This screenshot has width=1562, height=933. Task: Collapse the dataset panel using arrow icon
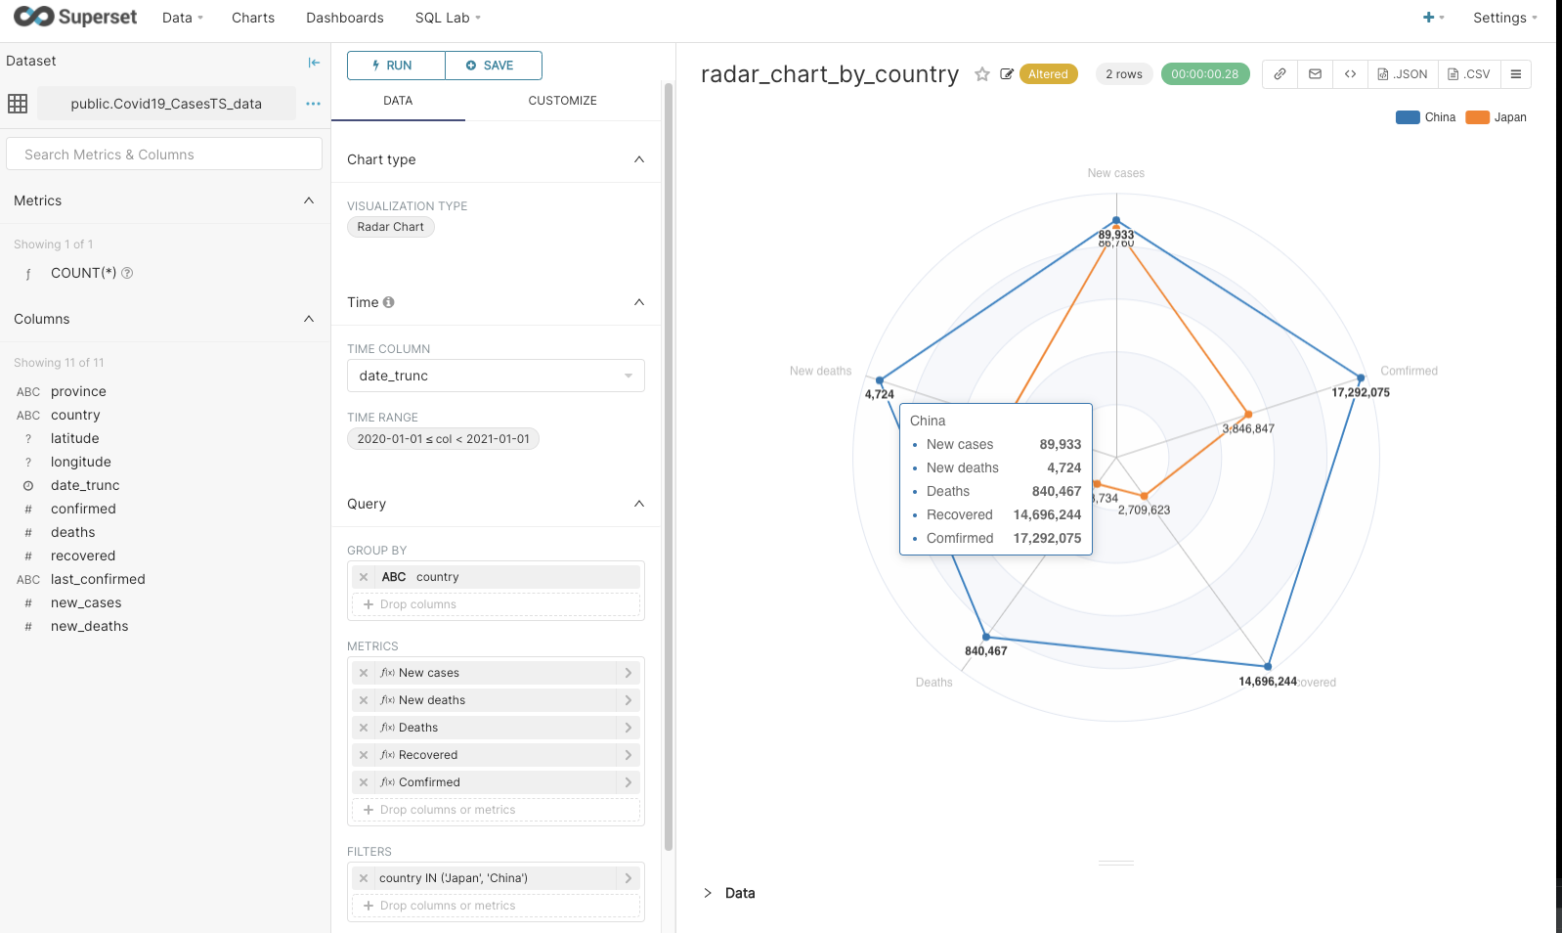click(x=314, y=62)
